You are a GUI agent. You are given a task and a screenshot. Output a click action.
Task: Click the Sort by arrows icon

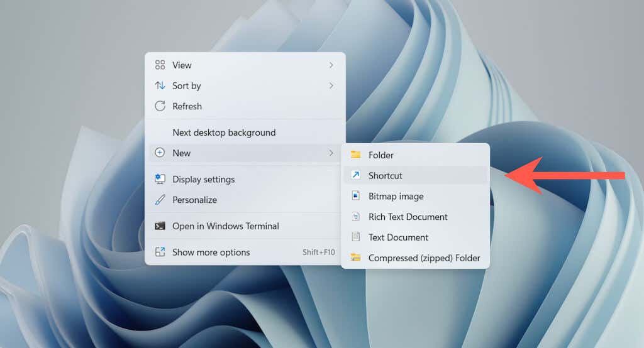(x=160, y=85)
